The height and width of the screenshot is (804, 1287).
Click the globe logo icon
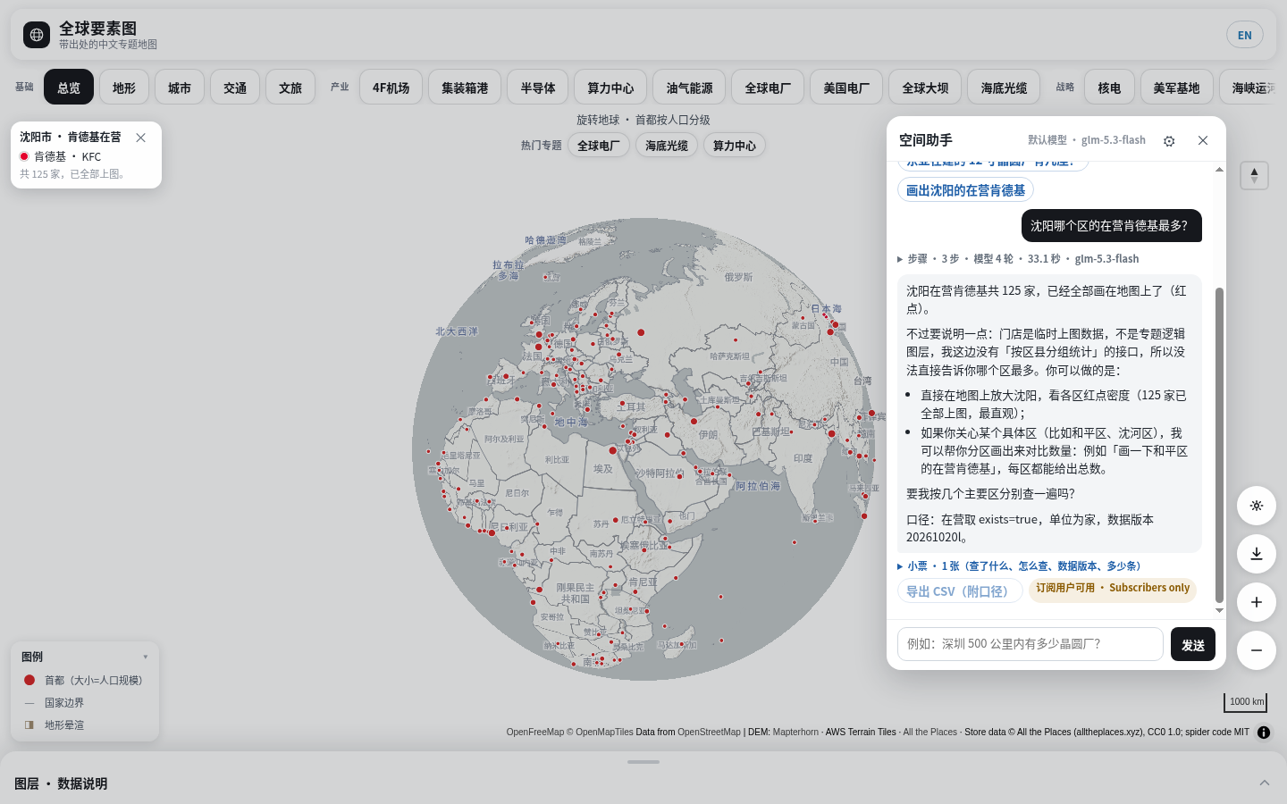37,35
